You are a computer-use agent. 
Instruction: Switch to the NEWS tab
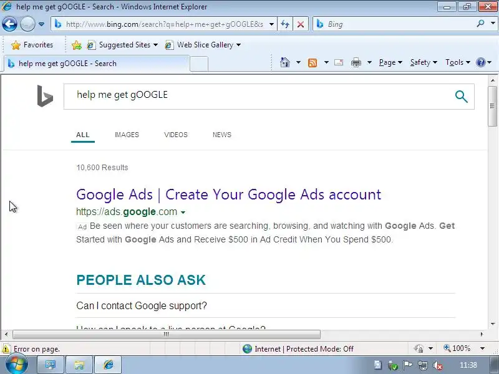pyautogui.click(x=222, y=135)
